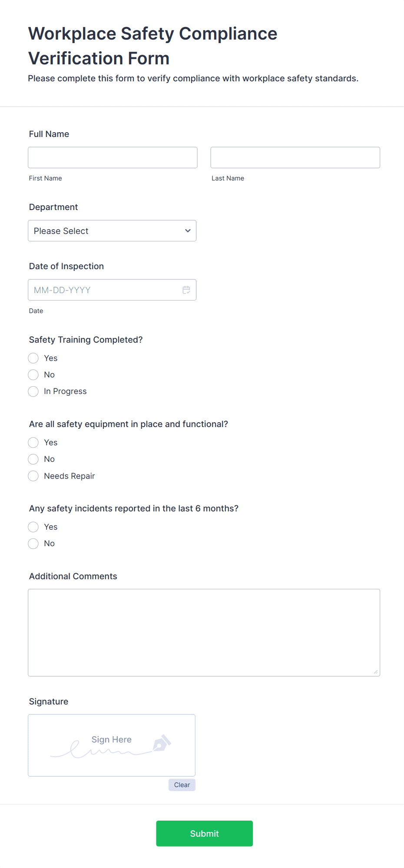The image size is (404, 868).
Task: Choose Yes for safety equipment in place
Action: [33, 443]
